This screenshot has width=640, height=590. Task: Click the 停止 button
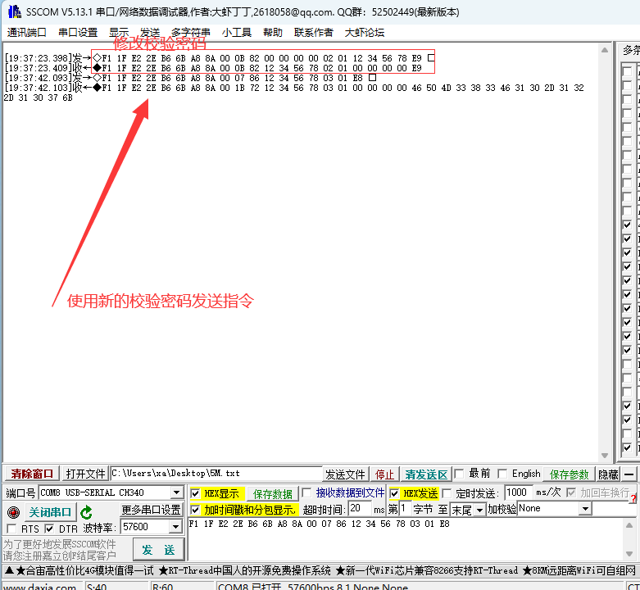click(x=384, y=474)
